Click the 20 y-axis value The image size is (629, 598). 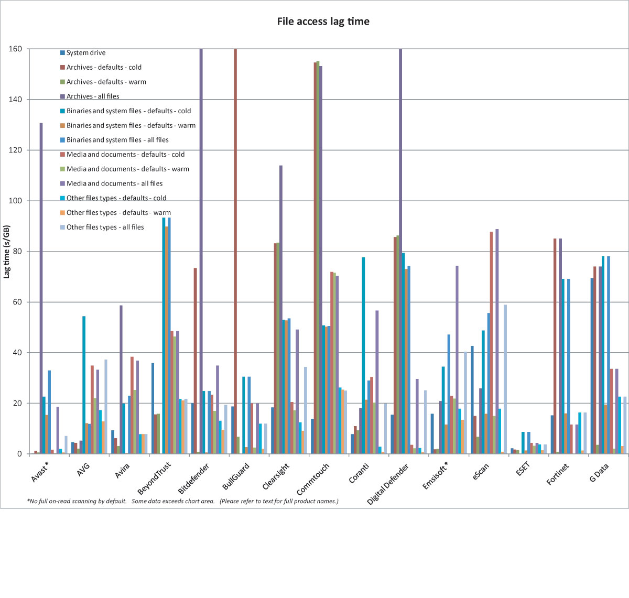click(17, 403)
